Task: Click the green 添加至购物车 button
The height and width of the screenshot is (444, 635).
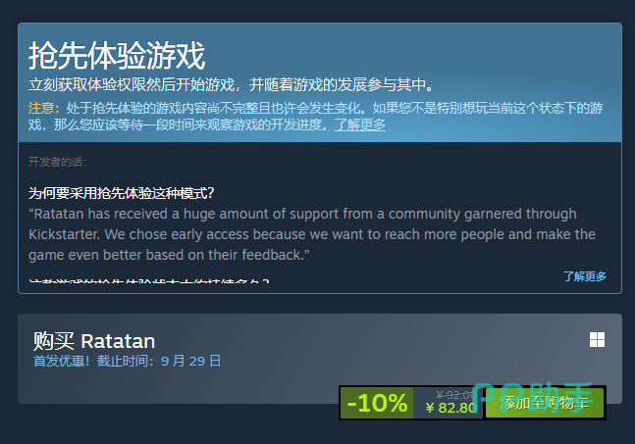Action: 545,403
